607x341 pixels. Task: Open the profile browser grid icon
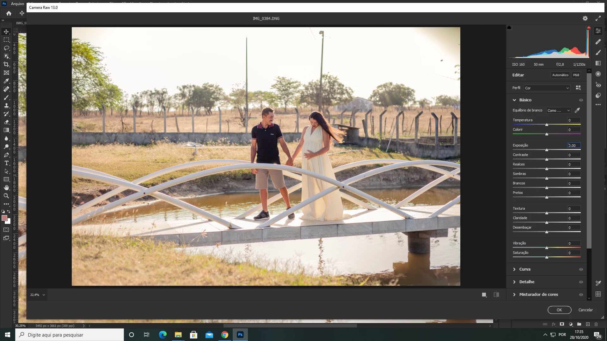[x=578, y=88]
